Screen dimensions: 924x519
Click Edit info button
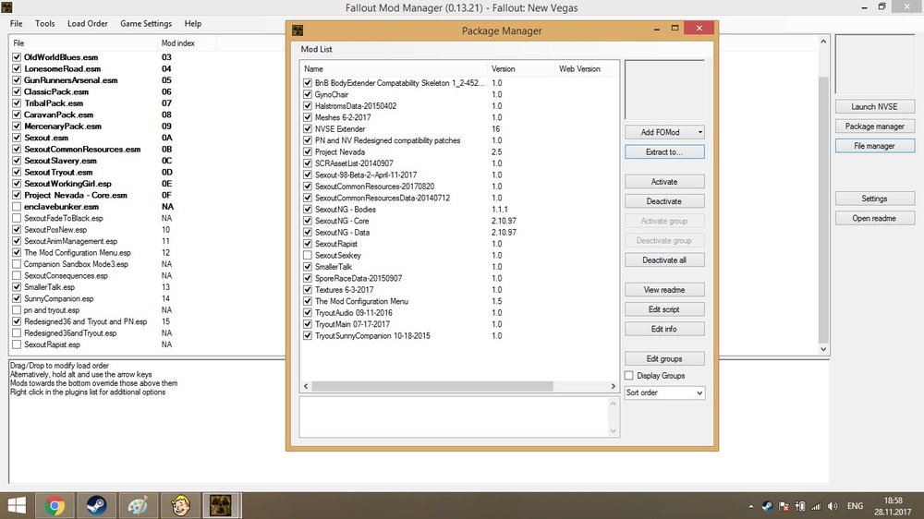click(x=664, y=329)
